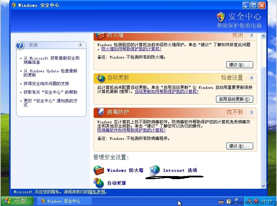Click Windows 安全中心 taskbar button
This screenshot has width=277, height=206.
click(x=64, y=201)
